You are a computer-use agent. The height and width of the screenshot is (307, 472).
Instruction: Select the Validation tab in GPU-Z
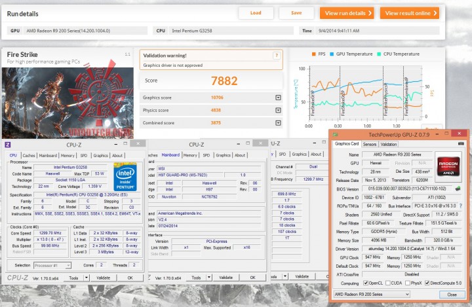tap(388, 144)
